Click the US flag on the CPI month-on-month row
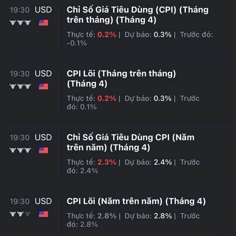Viewport: 236px width, 236px height. click(43, 22)
